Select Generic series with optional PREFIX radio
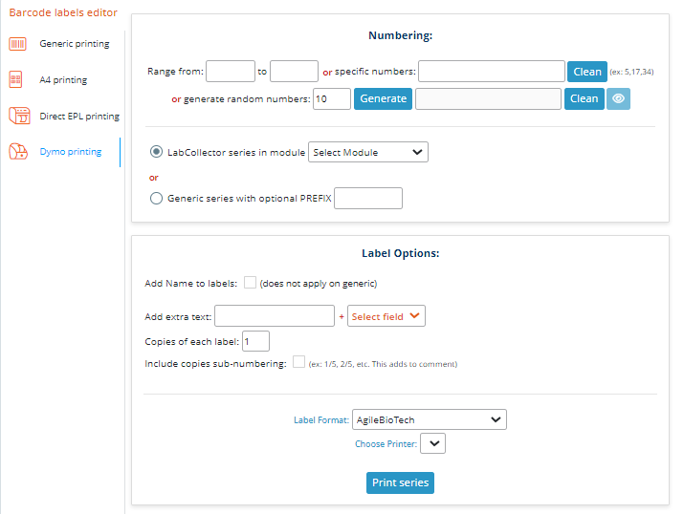The image size is (684, 514). [x=156, y=198]
